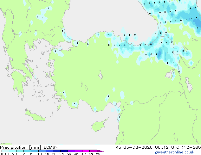Click the legend arrow beyond 50 mm
The width and height of the screenshot is (201, 155).
coord(101,151)
